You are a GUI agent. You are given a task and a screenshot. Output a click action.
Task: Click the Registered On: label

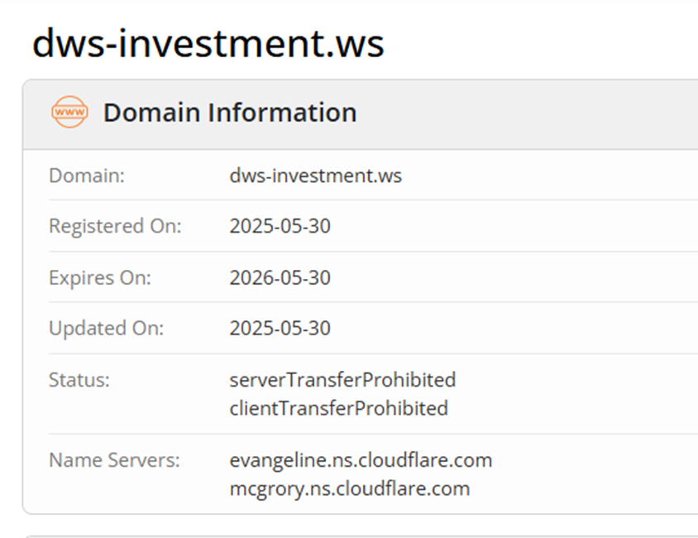click(115, 226)
